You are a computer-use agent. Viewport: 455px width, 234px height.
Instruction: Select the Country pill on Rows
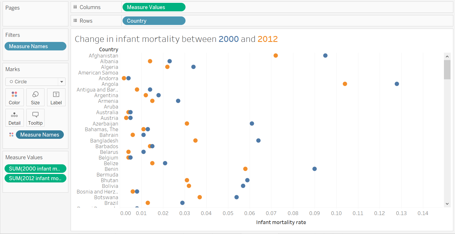pyautogui.click(x=154, y=20)
